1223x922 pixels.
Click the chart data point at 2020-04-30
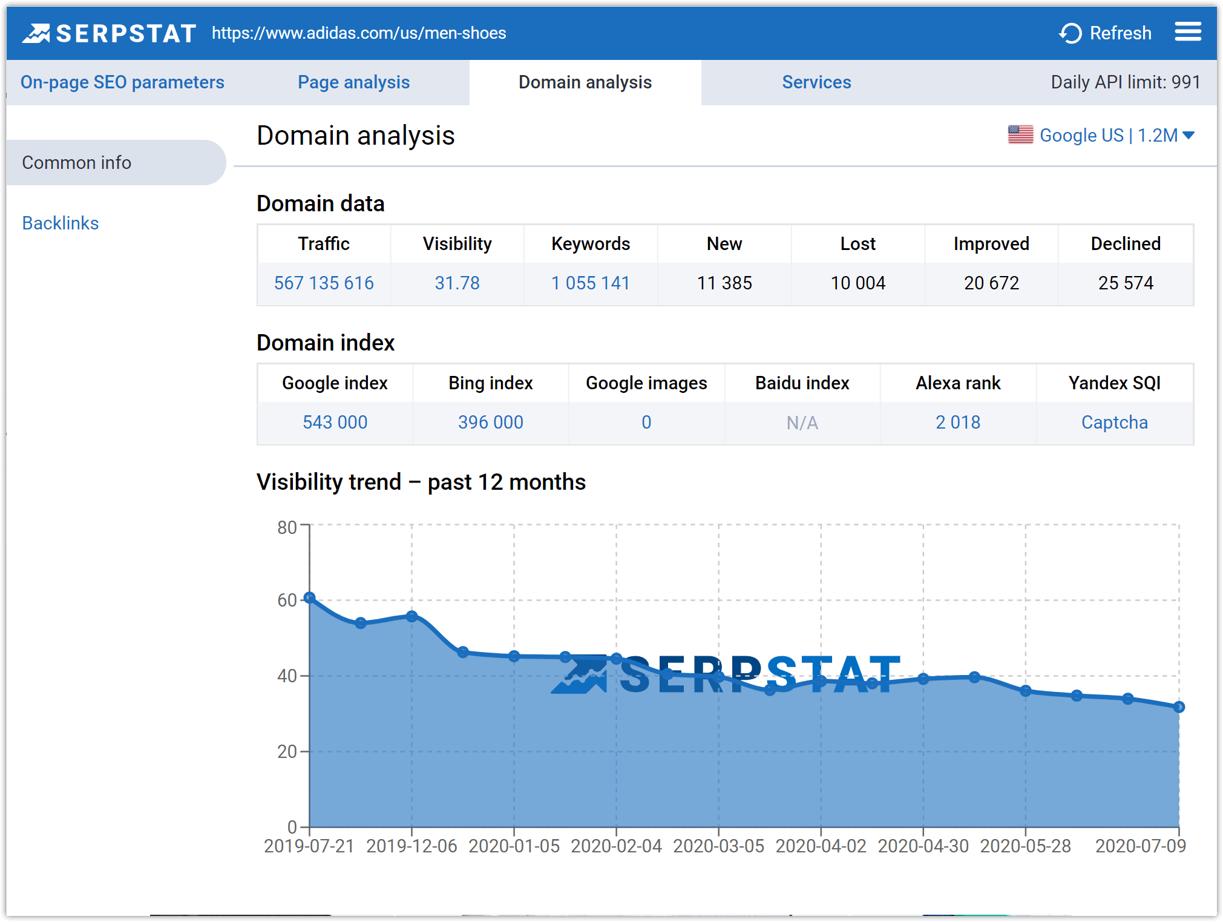click(x=923, y=679)
